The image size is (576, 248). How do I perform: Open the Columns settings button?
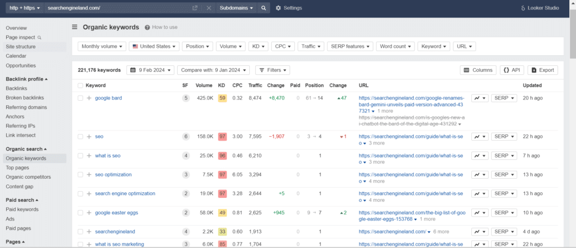click(478, 70)
